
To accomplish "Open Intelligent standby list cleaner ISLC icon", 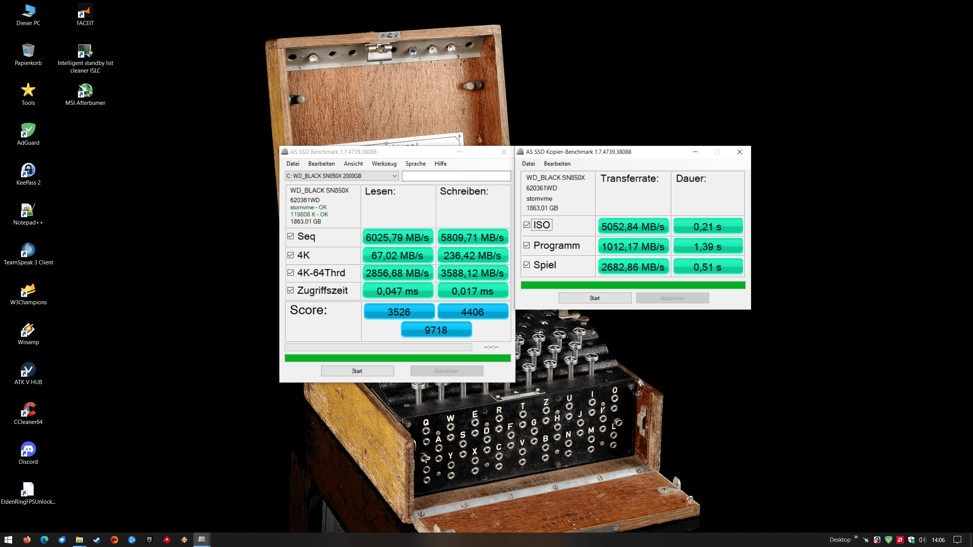I will tap(85, 51).
